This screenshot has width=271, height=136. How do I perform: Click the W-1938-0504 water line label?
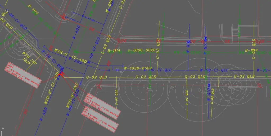pyautogui.click(x=138, y=68)
